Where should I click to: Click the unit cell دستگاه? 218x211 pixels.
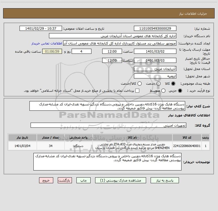pyautogui.click(x=78, y=146)
